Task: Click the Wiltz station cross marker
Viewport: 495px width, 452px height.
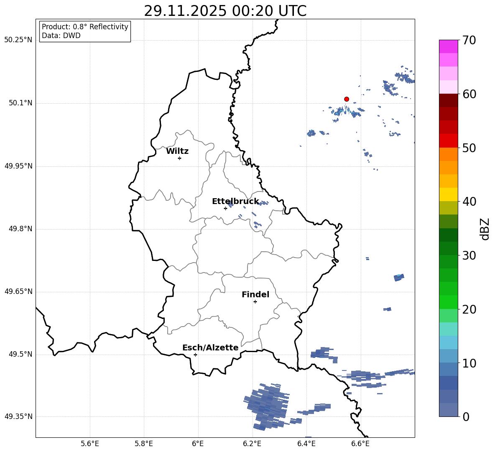Action: 180,158
